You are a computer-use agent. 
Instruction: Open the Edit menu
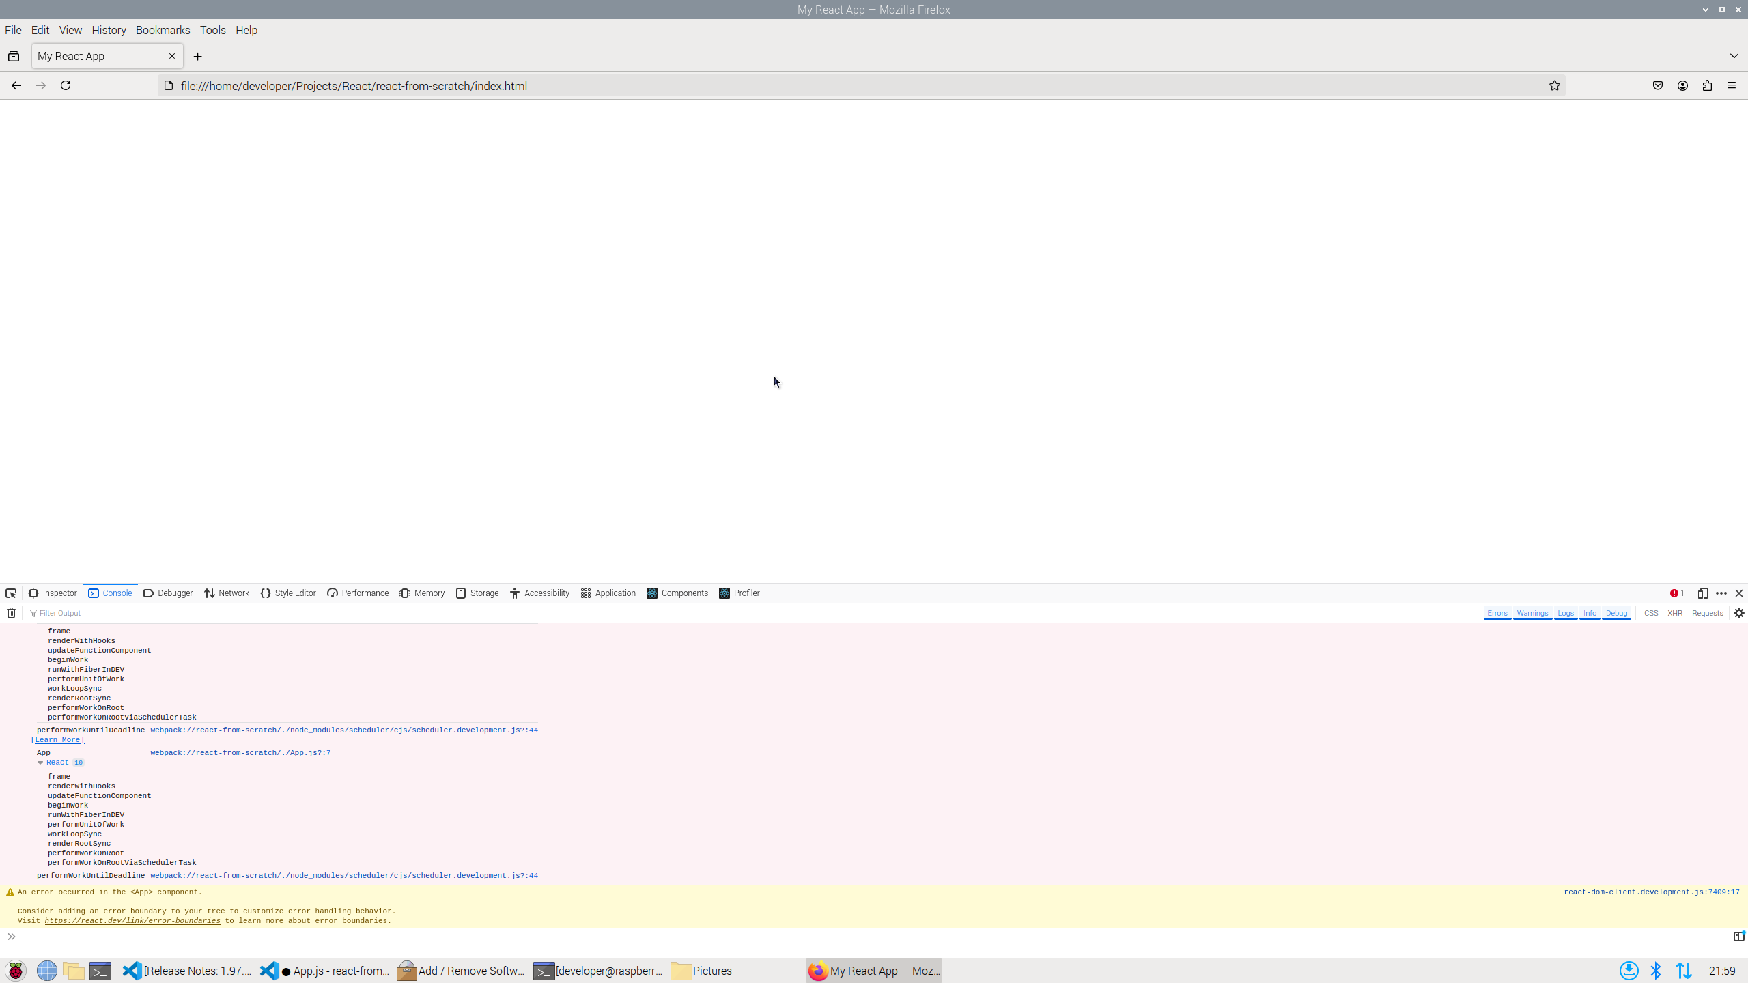tap(40, 30)
